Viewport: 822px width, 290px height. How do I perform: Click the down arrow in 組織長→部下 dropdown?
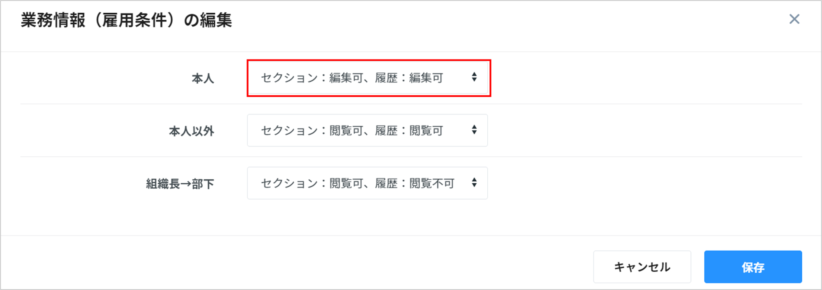tap(474, 185)
